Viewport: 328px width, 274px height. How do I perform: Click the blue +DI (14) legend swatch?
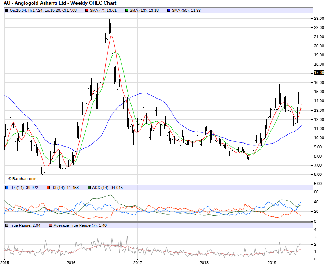pos(7,188)
